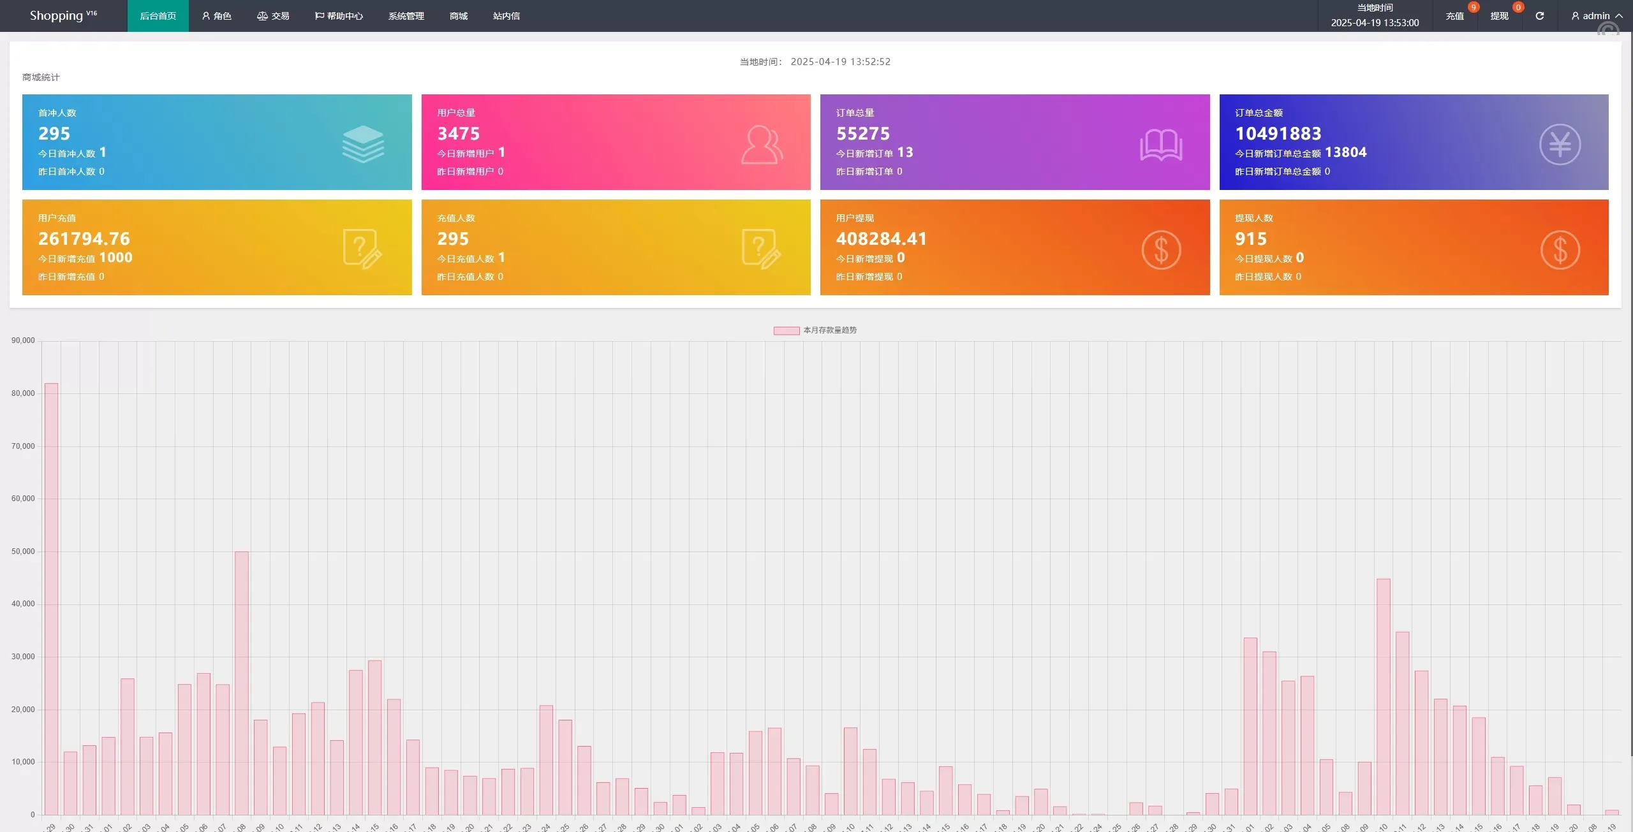Click the 充值 notification button

(1454, 16)
